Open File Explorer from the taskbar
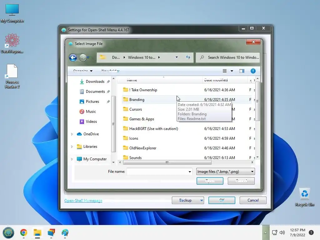 (37, 232)
